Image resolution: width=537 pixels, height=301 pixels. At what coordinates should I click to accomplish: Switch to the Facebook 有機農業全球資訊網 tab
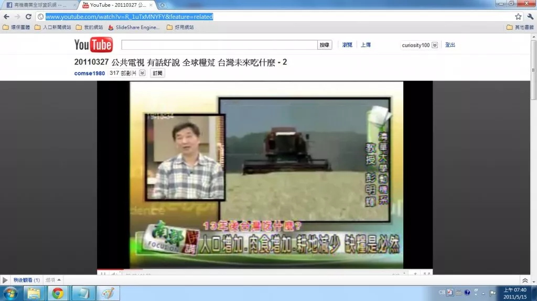39,5
